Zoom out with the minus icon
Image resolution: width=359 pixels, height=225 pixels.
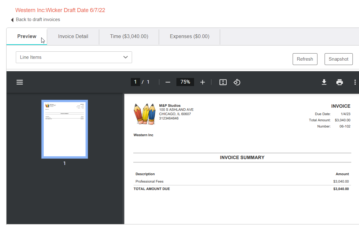click(168, 82)
